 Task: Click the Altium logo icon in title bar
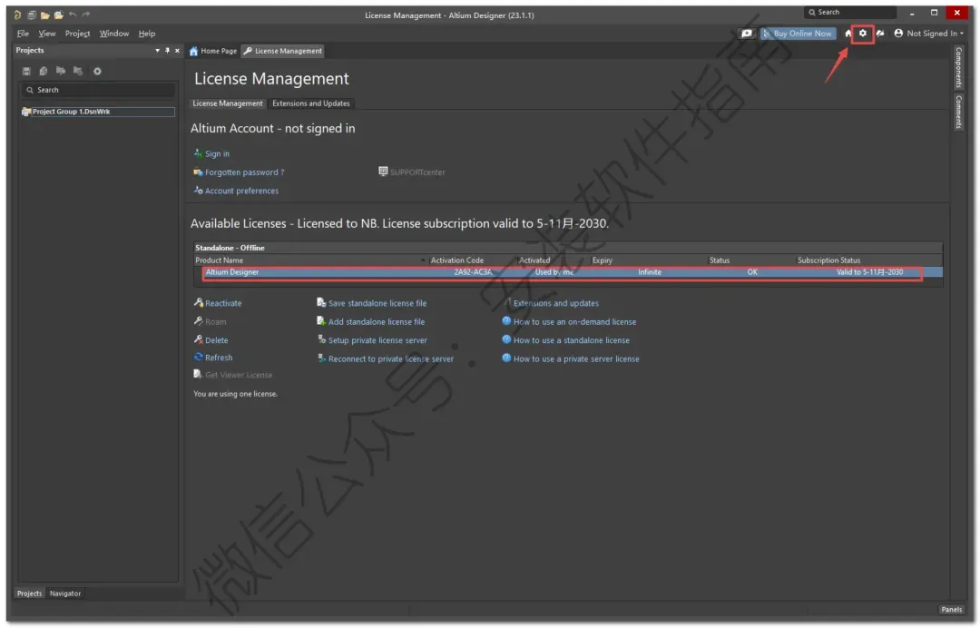17,15
